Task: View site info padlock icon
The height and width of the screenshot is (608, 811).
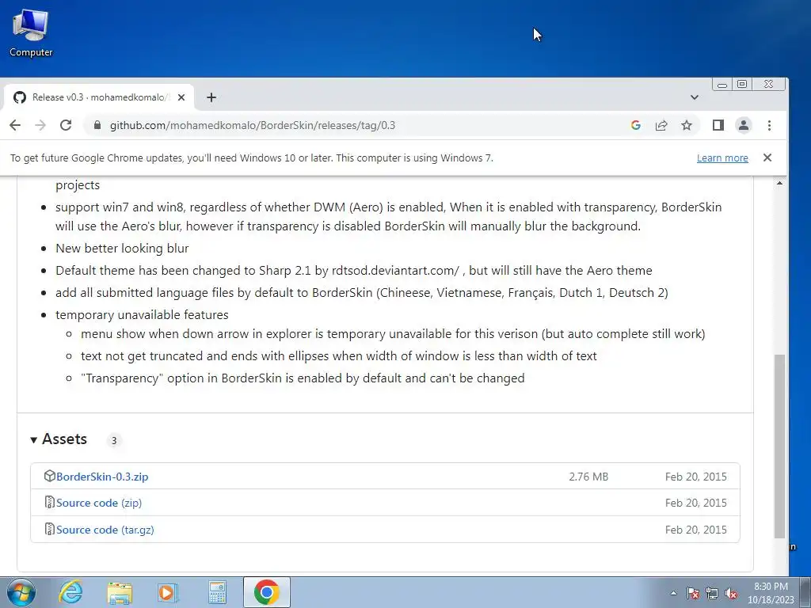Action: pos(97,125)
